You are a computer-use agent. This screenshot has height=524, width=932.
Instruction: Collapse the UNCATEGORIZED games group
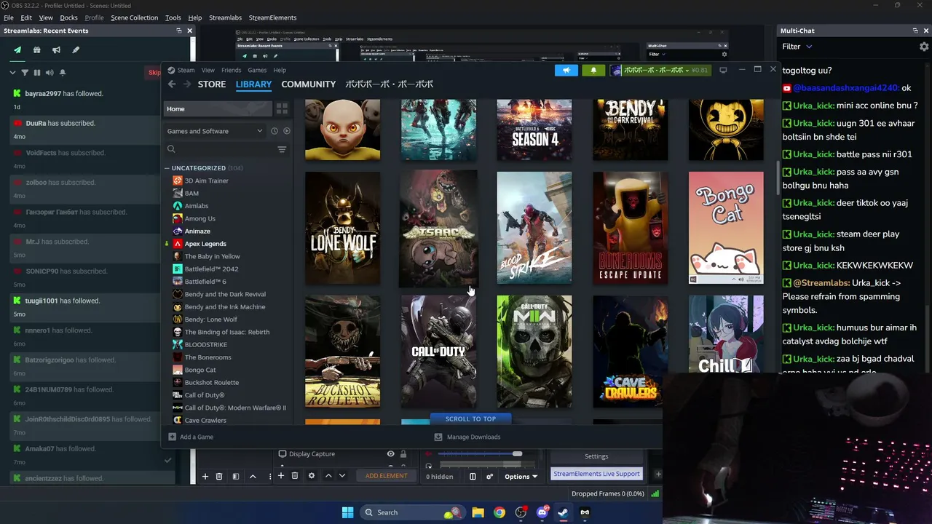click(x=167, y=168)
